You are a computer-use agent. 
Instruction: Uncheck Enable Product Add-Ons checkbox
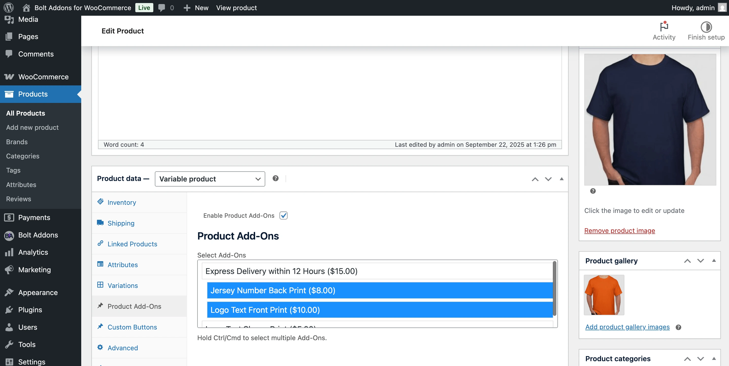tap(283, 215)
